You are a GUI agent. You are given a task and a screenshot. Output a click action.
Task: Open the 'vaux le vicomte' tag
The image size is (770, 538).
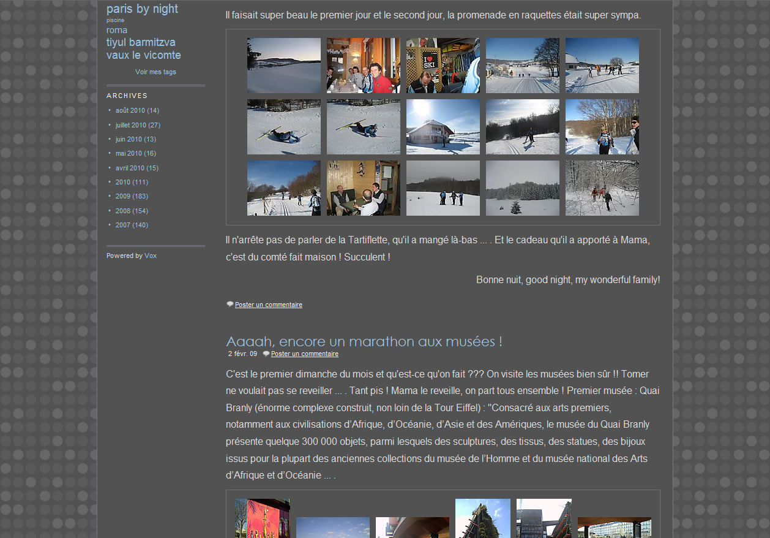click(x=143, y=55)
